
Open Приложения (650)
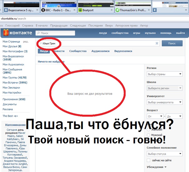click(14, 99)
